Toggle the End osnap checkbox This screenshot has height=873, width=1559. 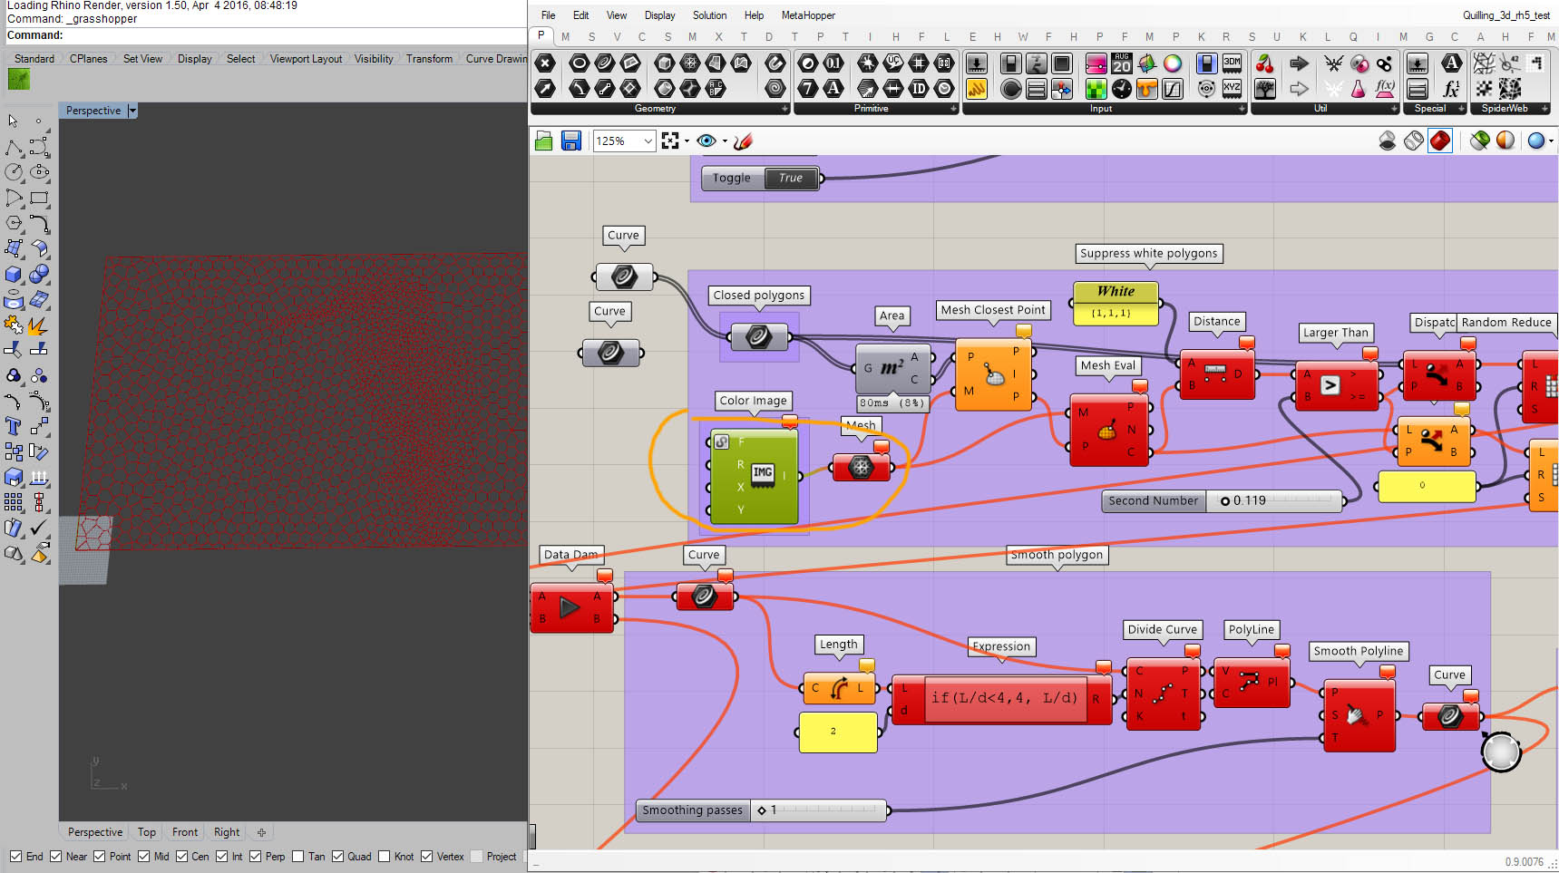pos(15,857)
